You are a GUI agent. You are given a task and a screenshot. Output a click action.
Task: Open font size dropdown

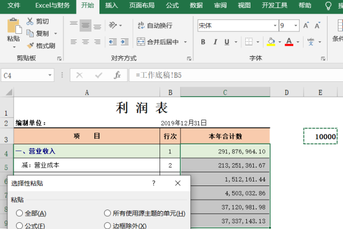[296, 25]
